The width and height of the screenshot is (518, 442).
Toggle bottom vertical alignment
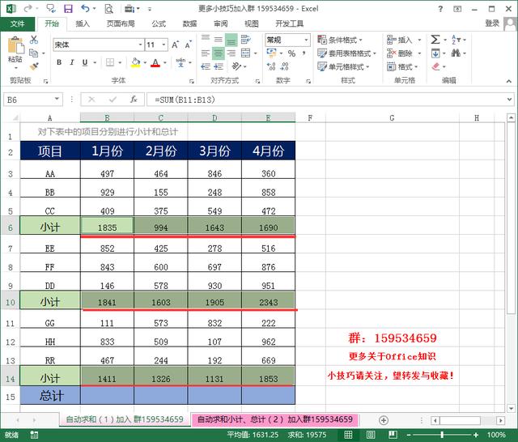231,40
